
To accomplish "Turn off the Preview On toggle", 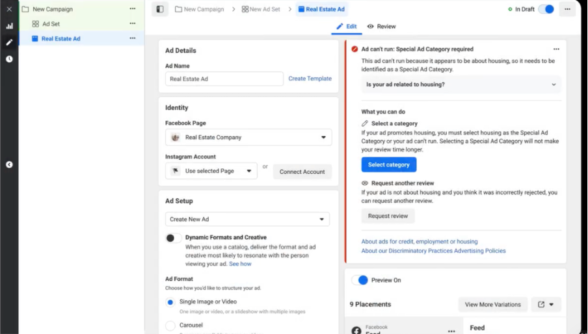I will [x=360, y=280].
